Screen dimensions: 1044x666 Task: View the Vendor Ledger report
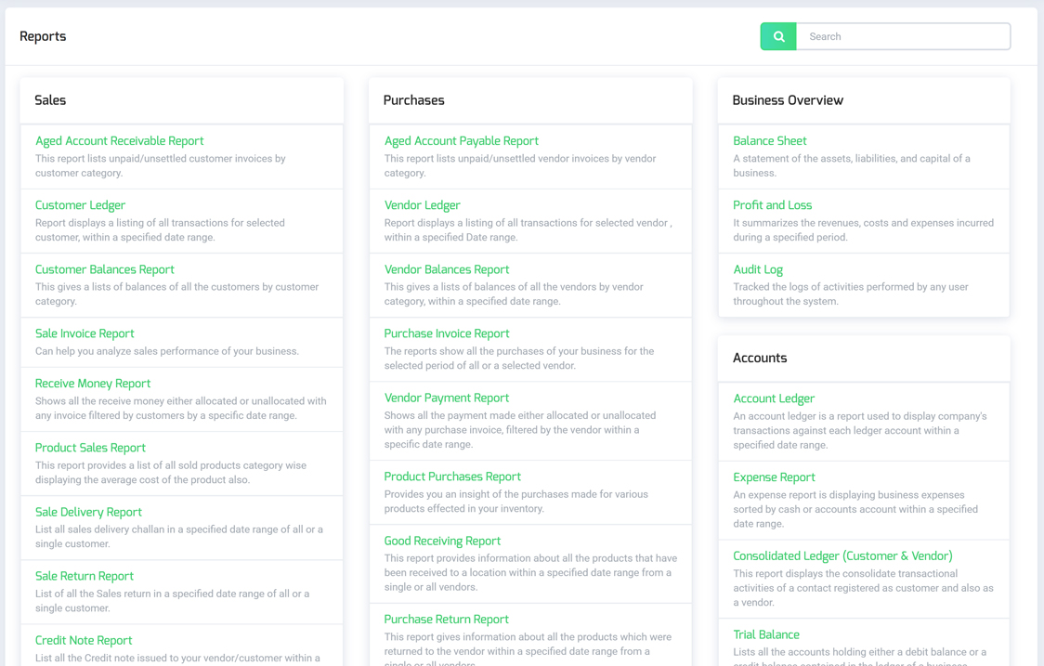tap(422, 205)
